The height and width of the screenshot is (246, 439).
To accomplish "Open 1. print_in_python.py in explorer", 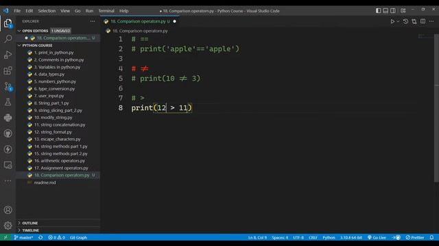I will click(x=54, y=53).
